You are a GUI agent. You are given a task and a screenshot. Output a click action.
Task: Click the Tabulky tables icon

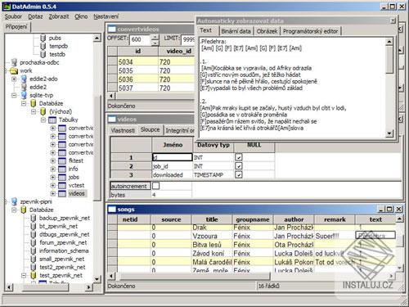pos(52,120)
